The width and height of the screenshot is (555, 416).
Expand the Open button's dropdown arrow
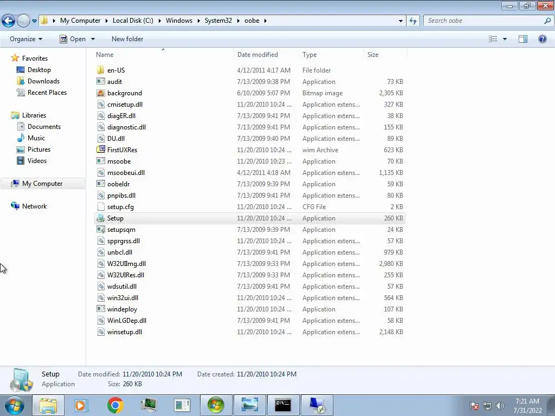[x=93, y=39]
